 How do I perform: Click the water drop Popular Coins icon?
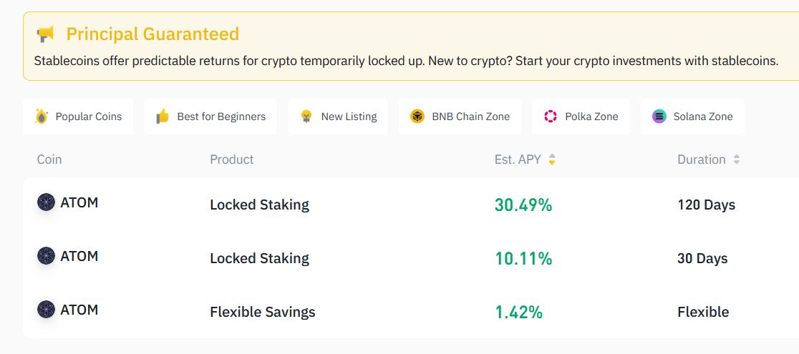pyautogui.click(x=42, y=116)
